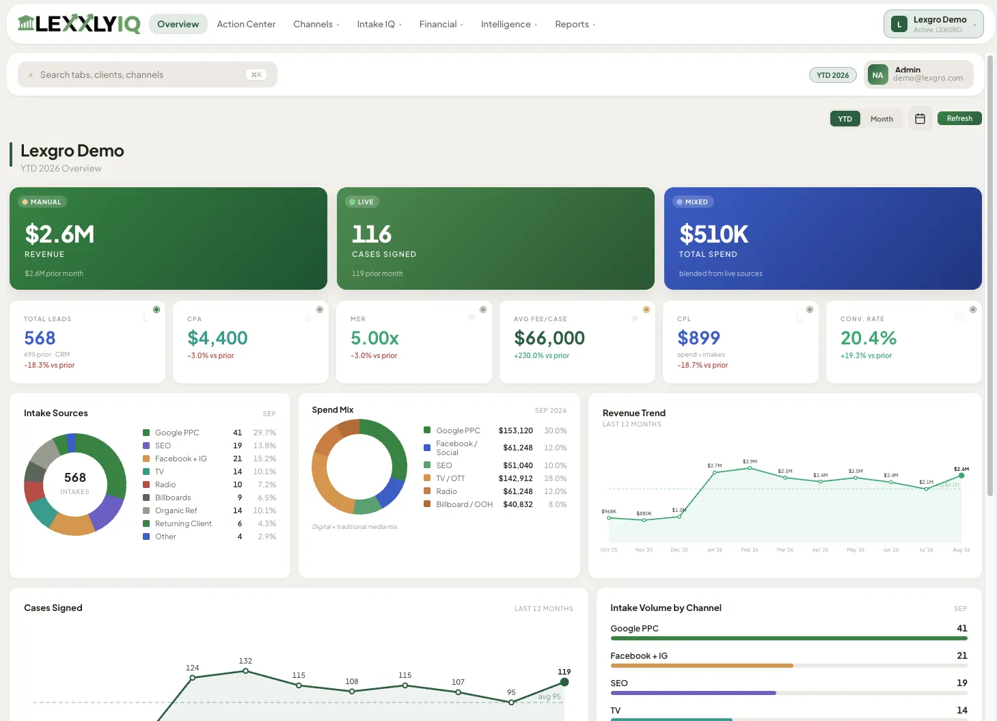
Task: Open the Admin user profile
Action: coord(918,74)
